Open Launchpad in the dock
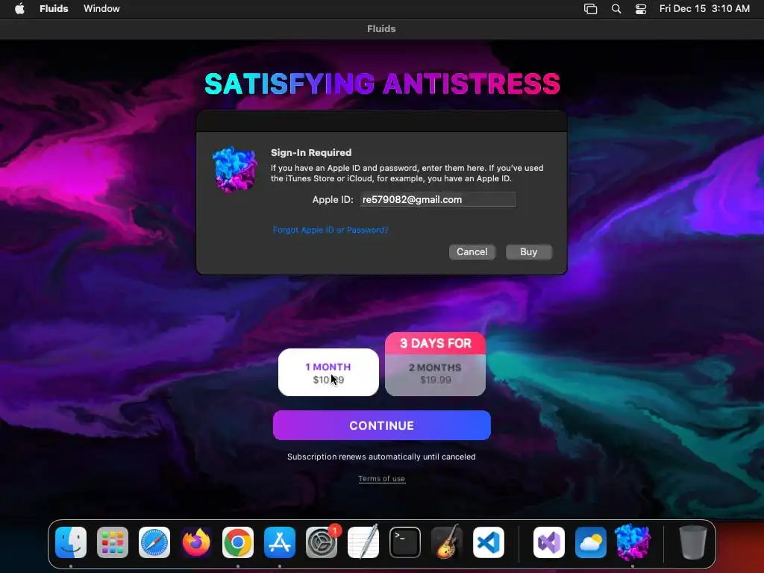 [113, 542]
